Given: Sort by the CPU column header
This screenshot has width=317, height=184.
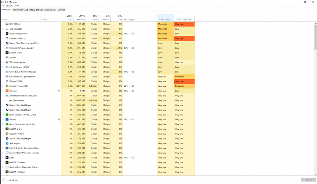Looking at the screenshot, I should [67, 18].
